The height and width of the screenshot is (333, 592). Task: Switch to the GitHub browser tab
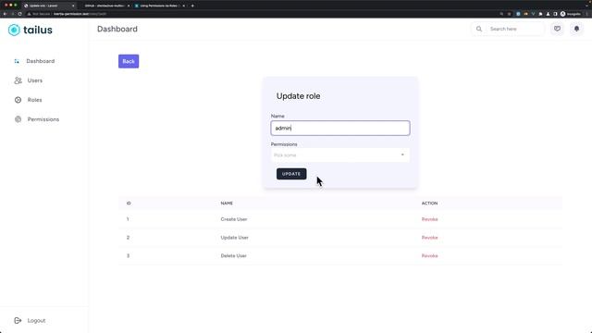pos(105,6)
